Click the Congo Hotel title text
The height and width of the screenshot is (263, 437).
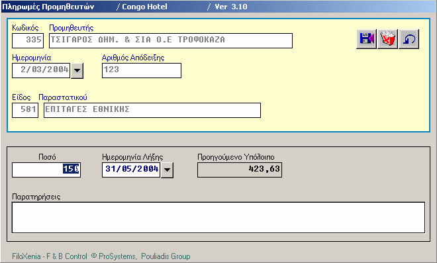(x=144, y=7)
